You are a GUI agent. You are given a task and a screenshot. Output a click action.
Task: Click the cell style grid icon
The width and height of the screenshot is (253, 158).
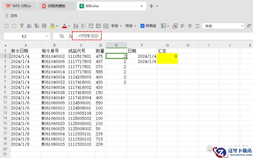(x=164, y=26)
